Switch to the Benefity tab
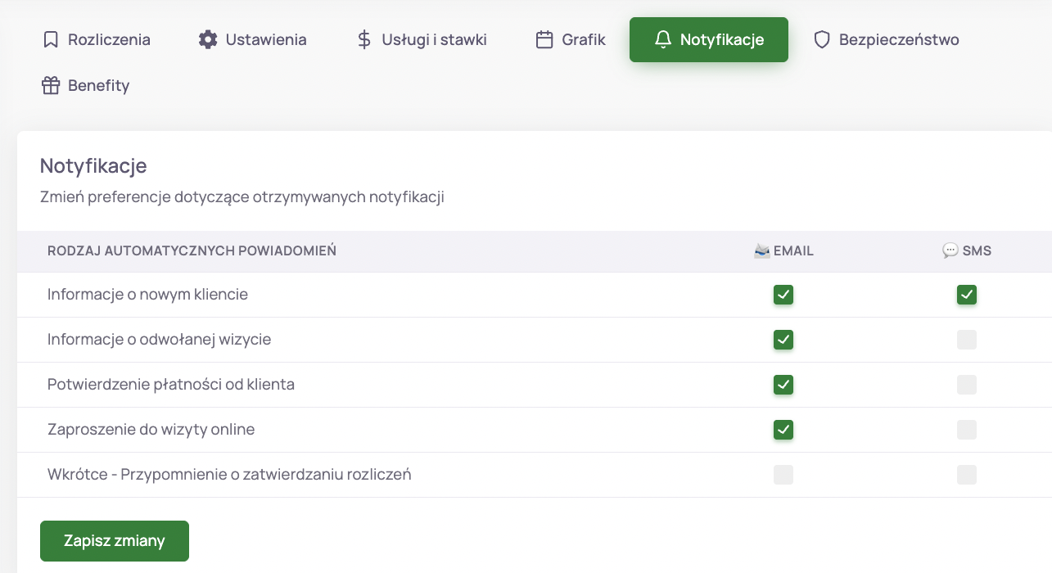 click(86, 85)
